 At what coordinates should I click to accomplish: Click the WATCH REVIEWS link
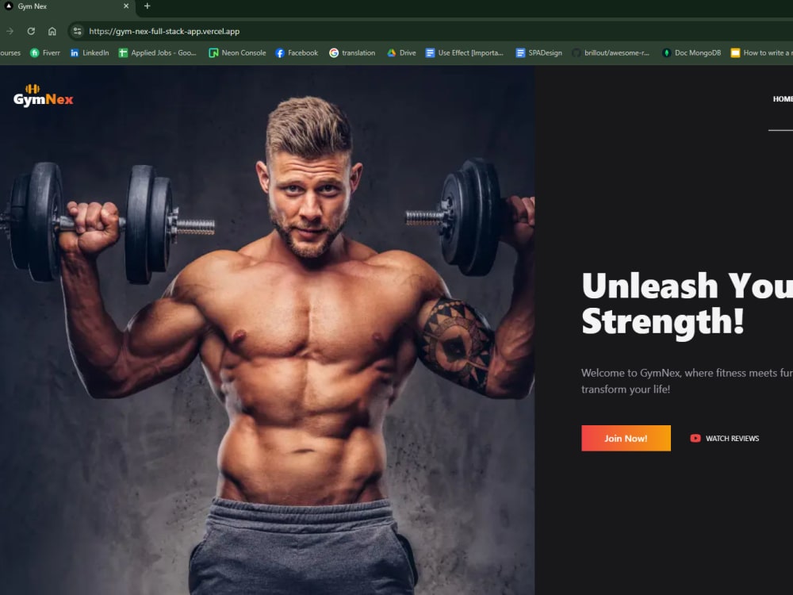pos(725,438)
